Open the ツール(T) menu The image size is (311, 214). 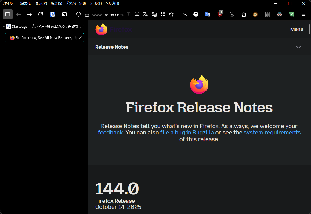pyautogui.click(x=96, y=3)
